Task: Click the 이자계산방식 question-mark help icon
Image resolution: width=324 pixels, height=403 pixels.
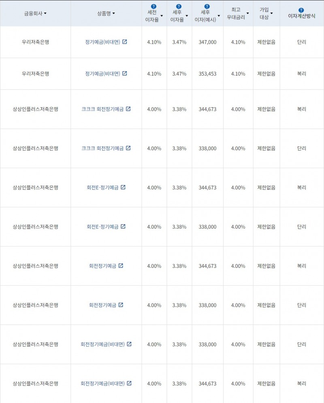Action: [301, 10]
